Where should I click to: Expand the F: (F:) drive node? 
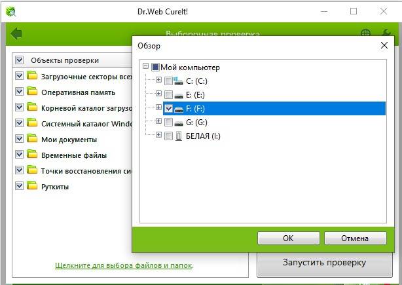pyautogui.click(x=158, y=107)
